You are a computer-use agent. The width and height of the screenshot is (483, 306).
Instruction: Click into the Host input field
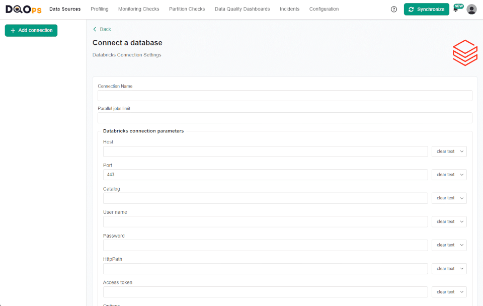coord(265,151)
